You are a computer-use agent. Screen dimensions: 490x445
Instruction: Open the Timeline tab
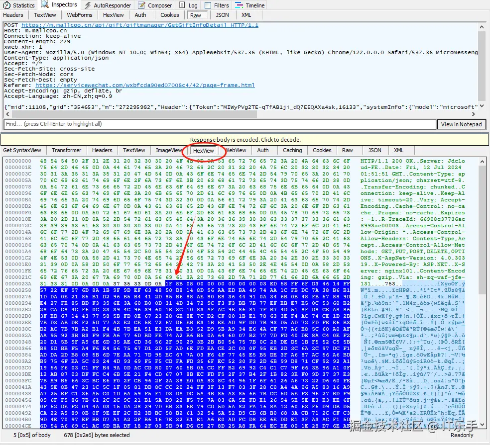[250, 5]
